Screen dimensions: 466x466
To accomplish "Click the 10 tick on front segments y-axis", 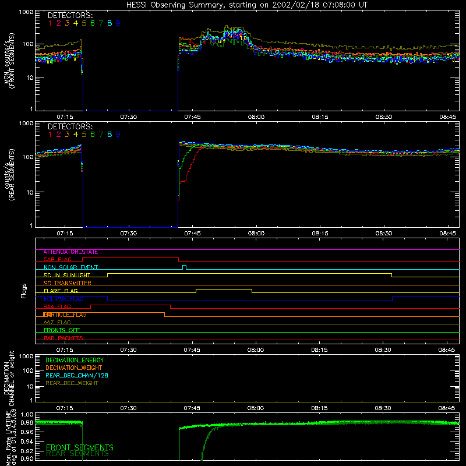I will point(30,77).
